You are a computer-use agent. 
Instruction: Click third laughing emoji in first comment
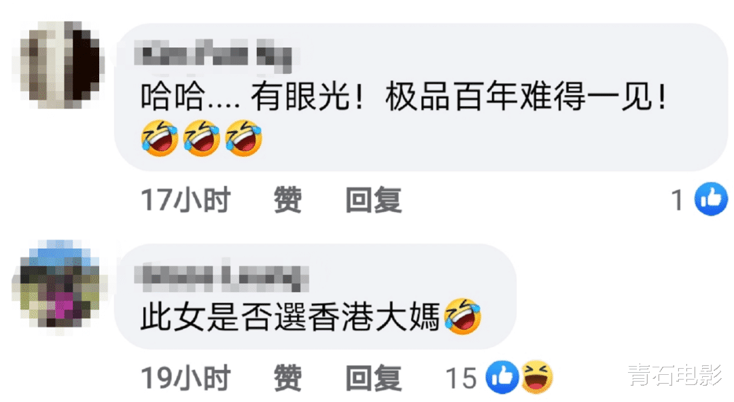coord(243,138)
